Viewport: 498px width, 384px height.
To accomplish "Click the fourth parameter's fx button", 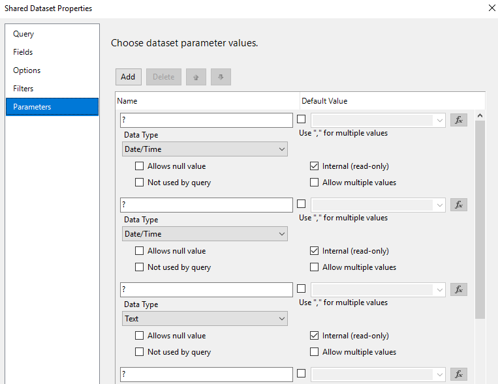I will pyautogui.click(x=459, y=374).
